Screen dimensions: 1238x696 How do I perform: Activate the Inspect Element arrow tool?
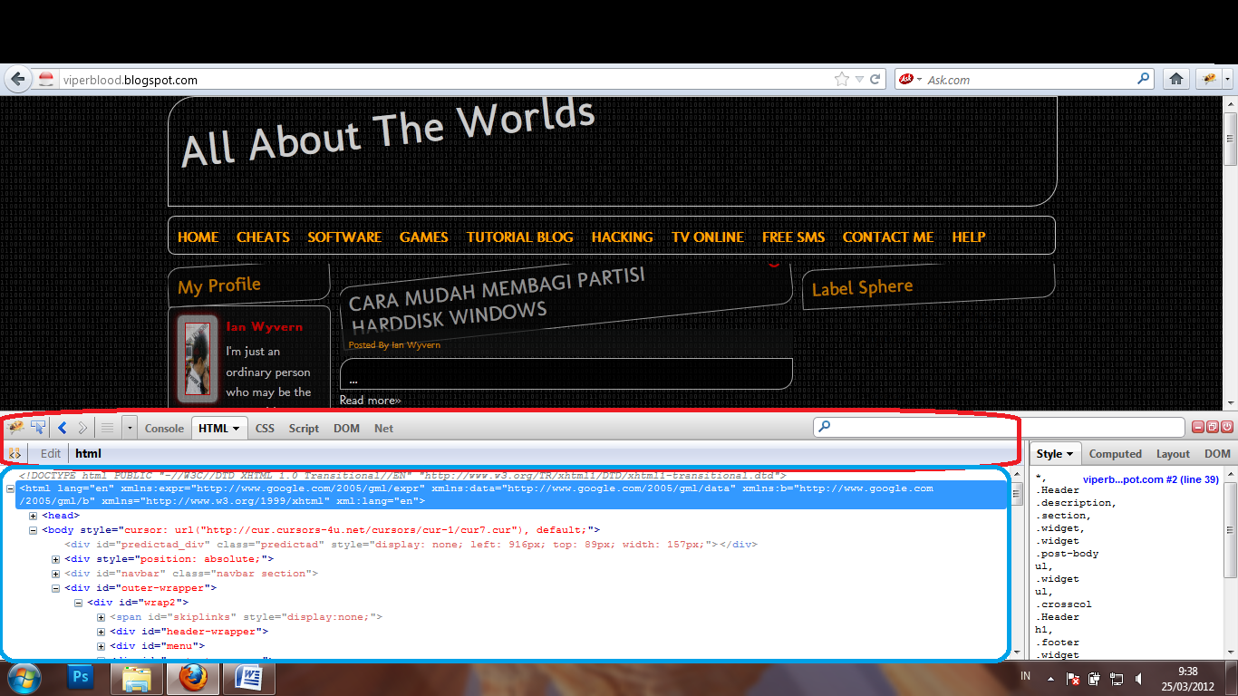click(38, 427)
